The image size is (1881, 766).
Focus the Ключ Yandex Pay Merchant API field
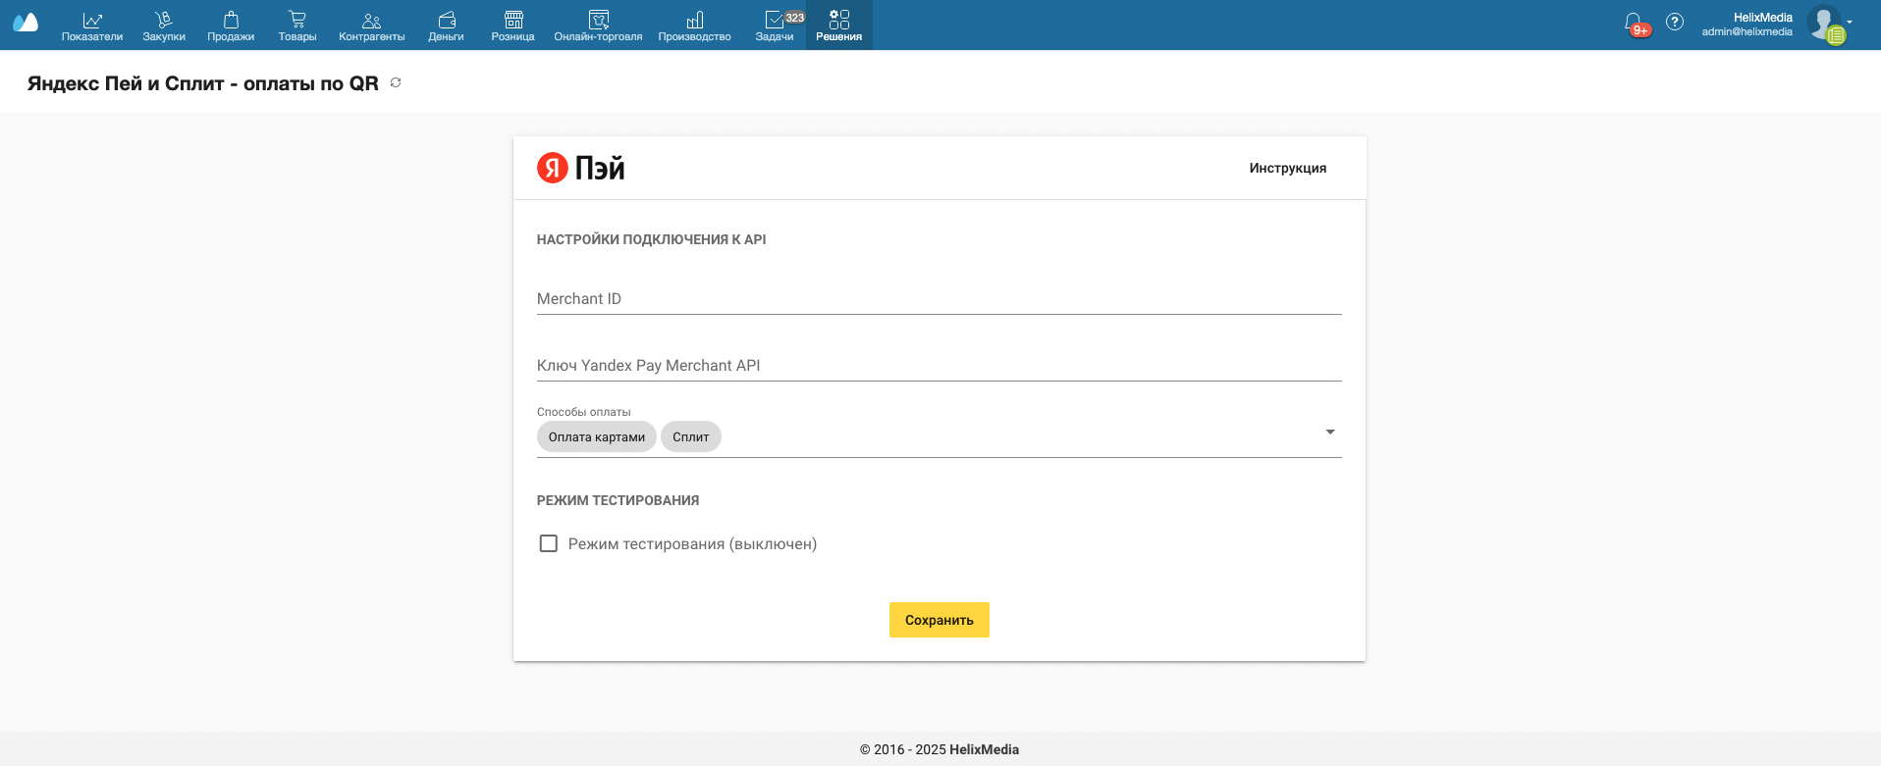point(940,365)
